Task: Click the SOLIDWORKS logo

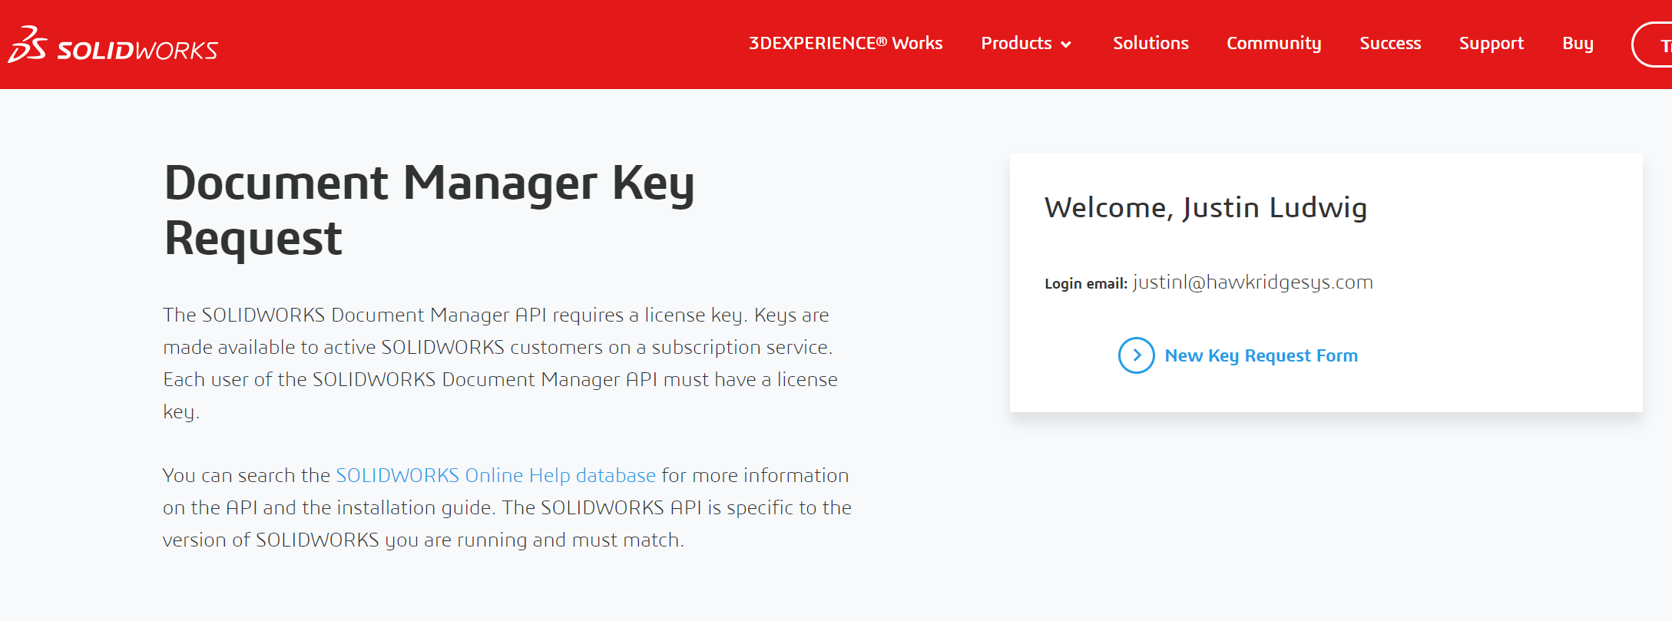Action: (x=113, y=45)
